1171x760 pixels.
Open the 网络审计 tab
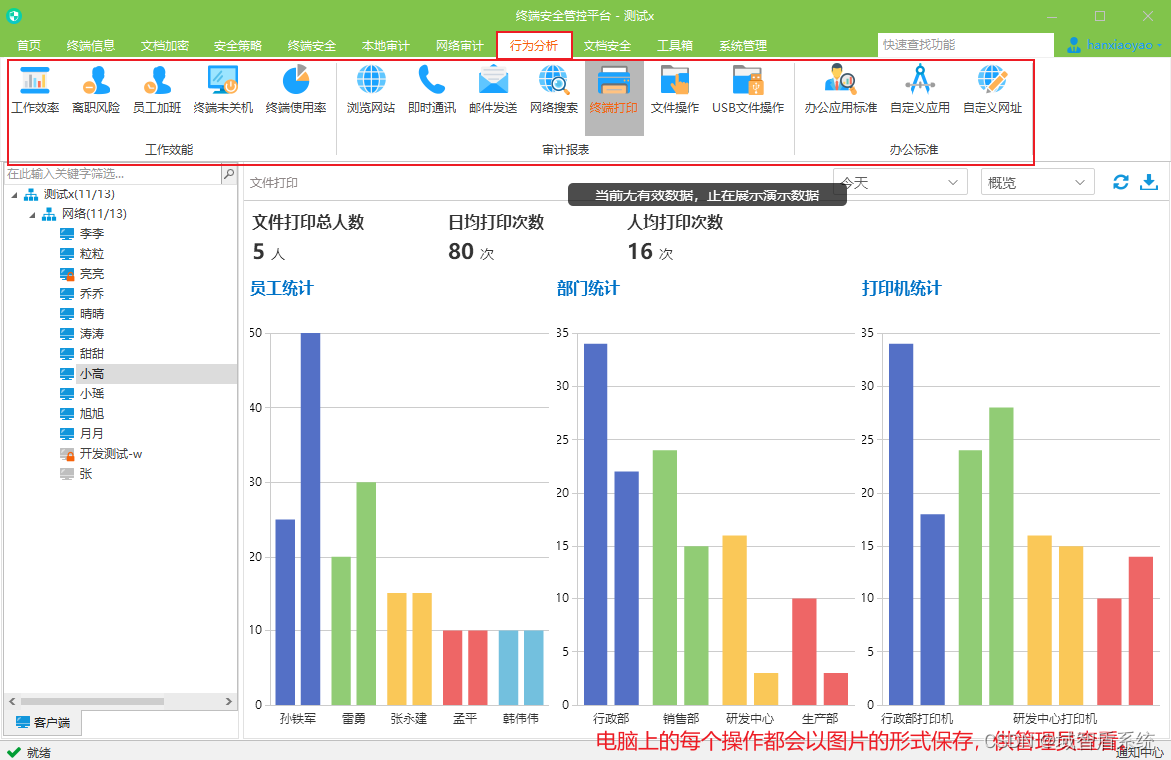(x=460, y=46)
